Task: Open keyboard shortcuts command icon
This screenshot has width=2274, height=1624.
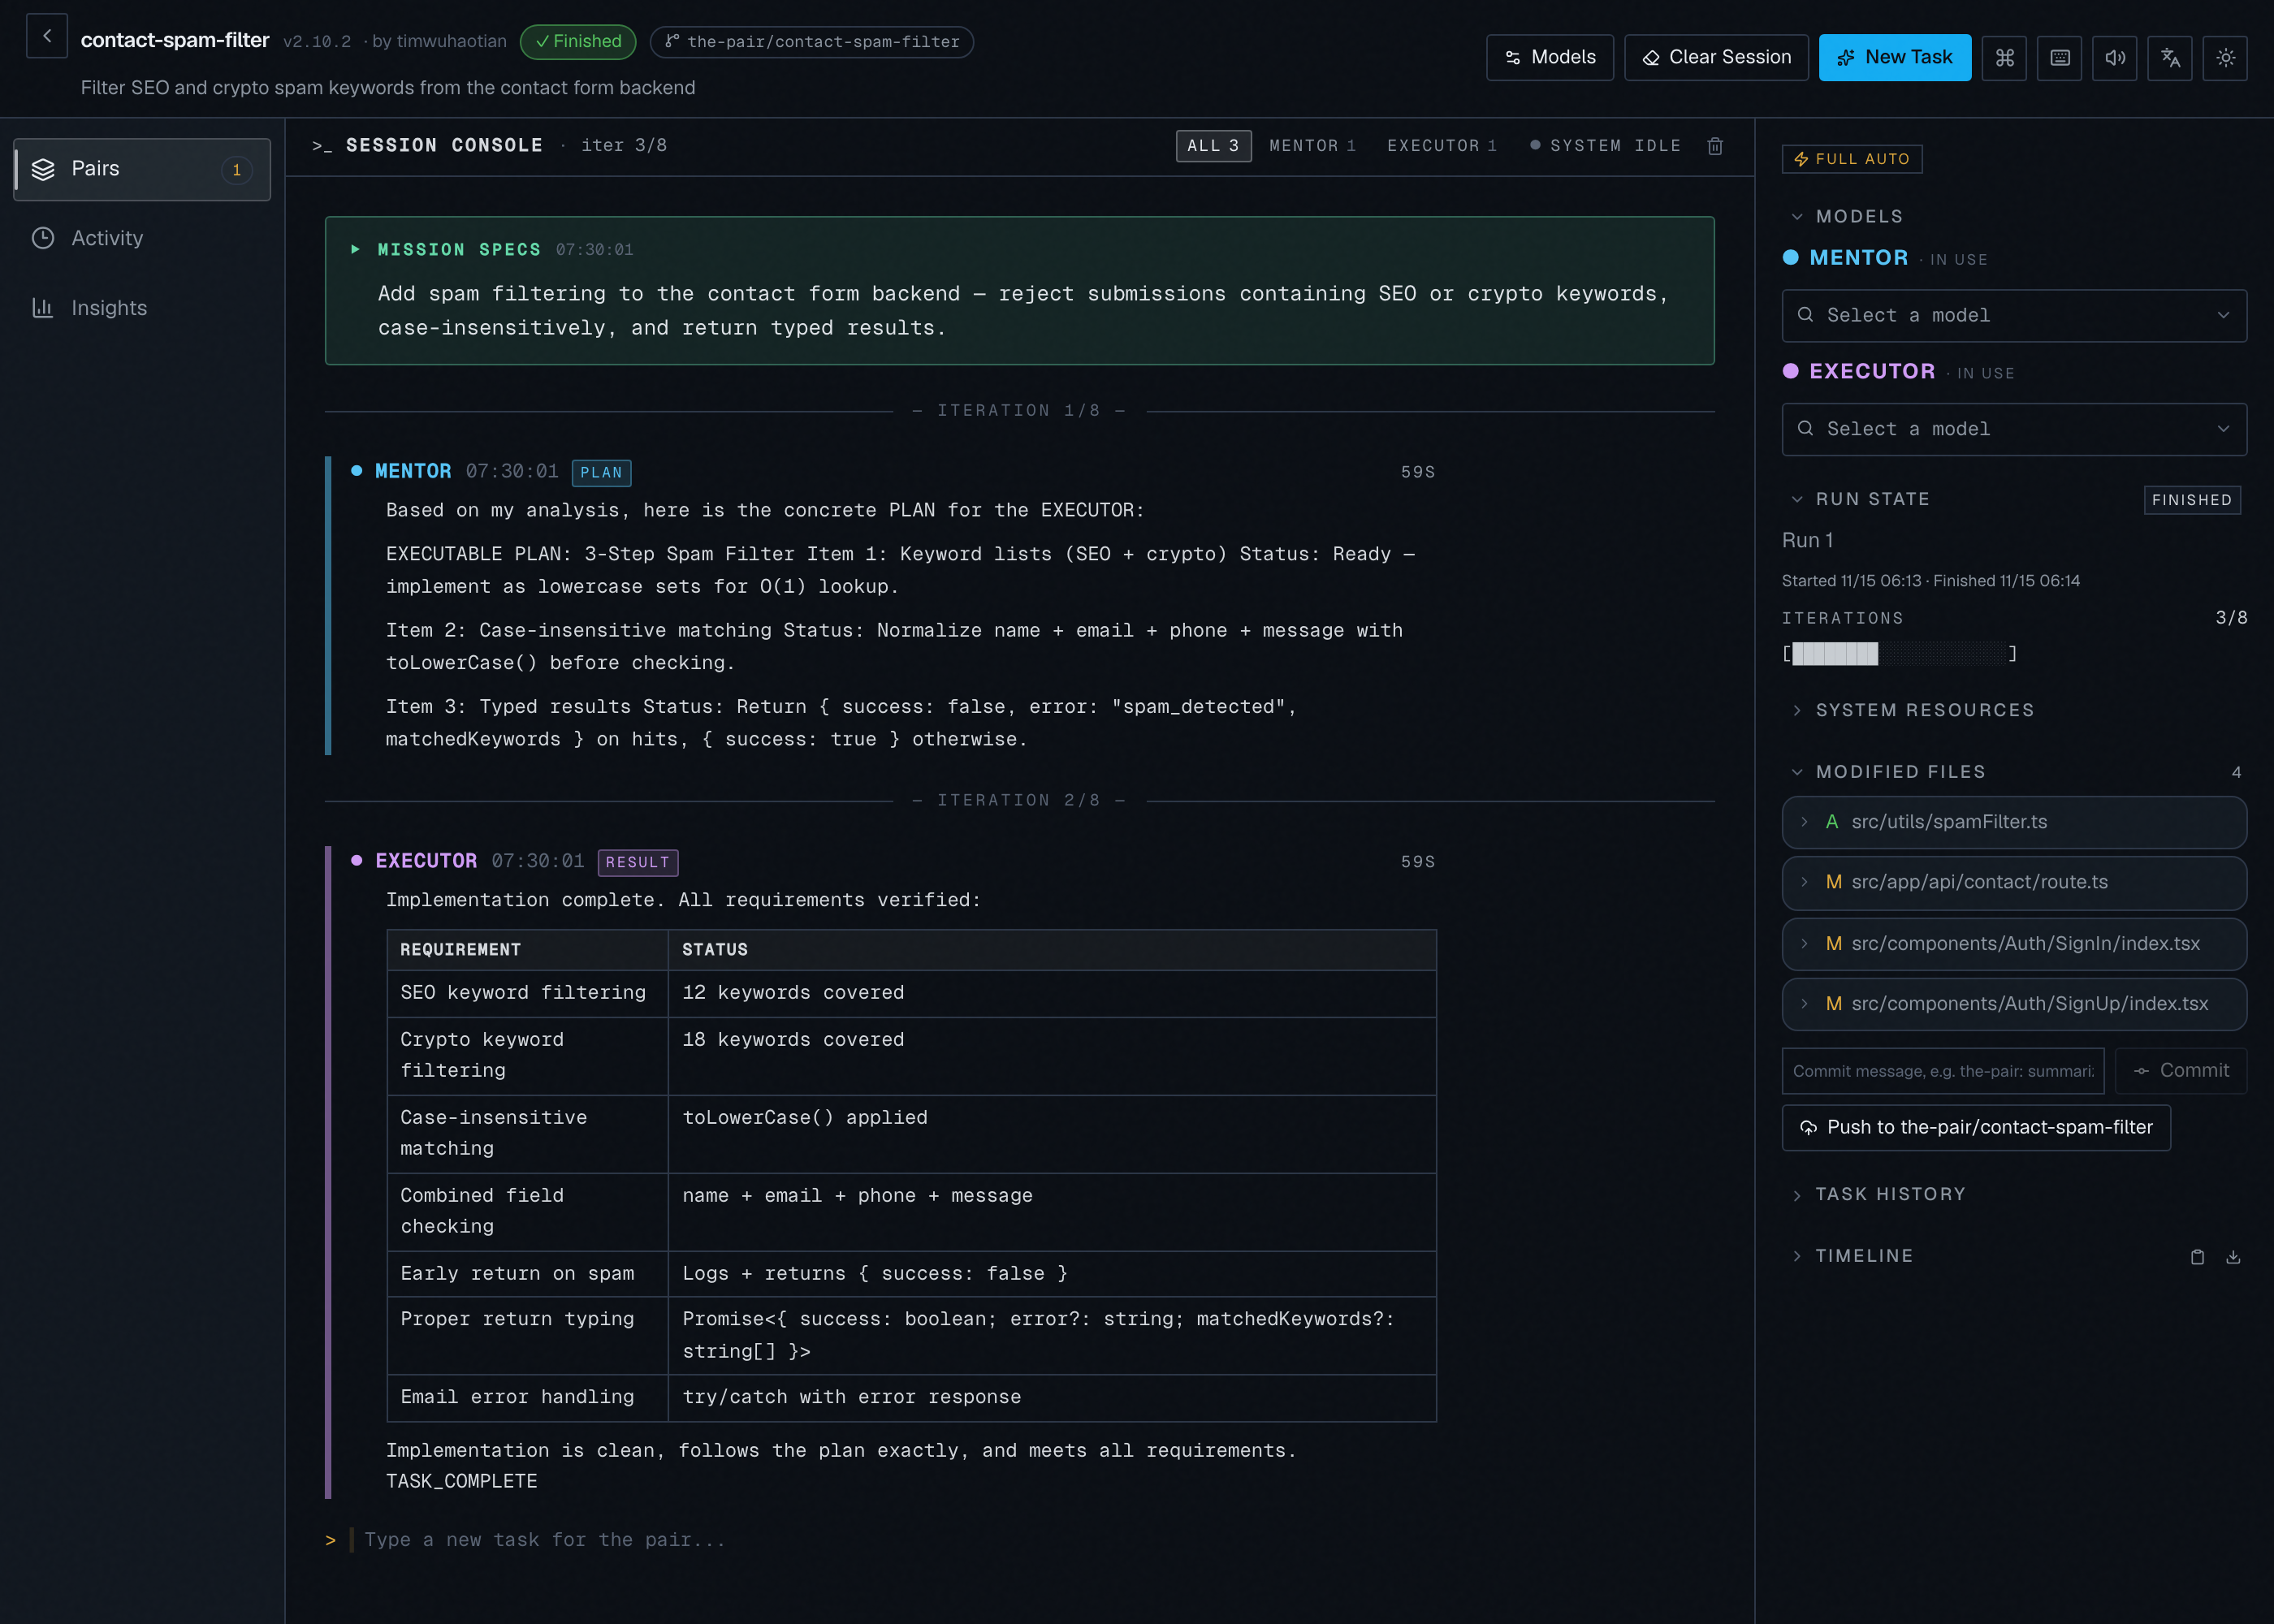Action: 2004,58
